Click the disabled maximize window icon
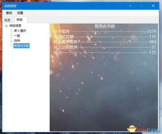The image size is (162, 134). 142,6
